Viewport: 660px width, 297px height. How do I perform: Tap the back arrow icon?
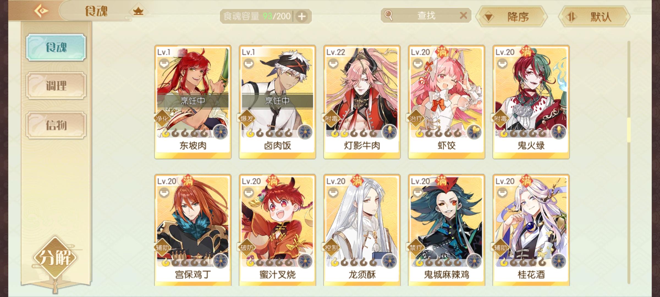point(41,11)
